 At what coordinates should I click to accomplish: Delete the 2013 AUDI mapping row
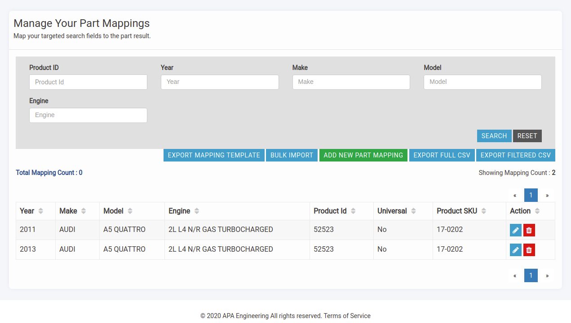(x=529, y=250)
